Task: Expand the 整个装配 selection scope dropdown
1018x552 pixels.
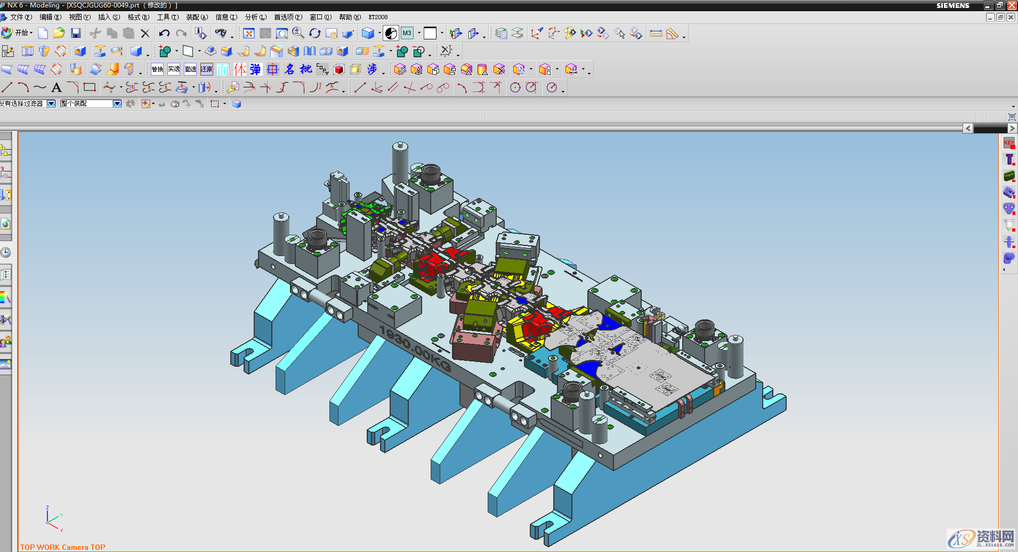Action: (117, 104)
